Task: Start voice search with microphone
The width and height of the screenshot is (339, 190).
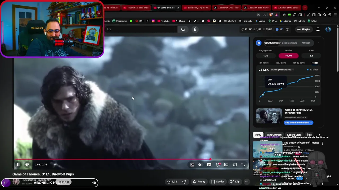Action: (195, 29)
